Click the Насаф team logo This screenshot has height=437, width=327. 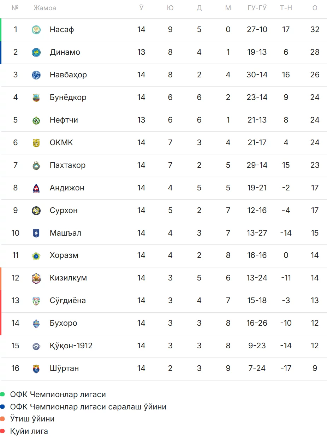tap(36, 30)
